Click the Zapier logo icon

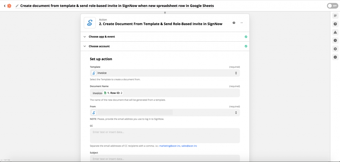point(9,6)
